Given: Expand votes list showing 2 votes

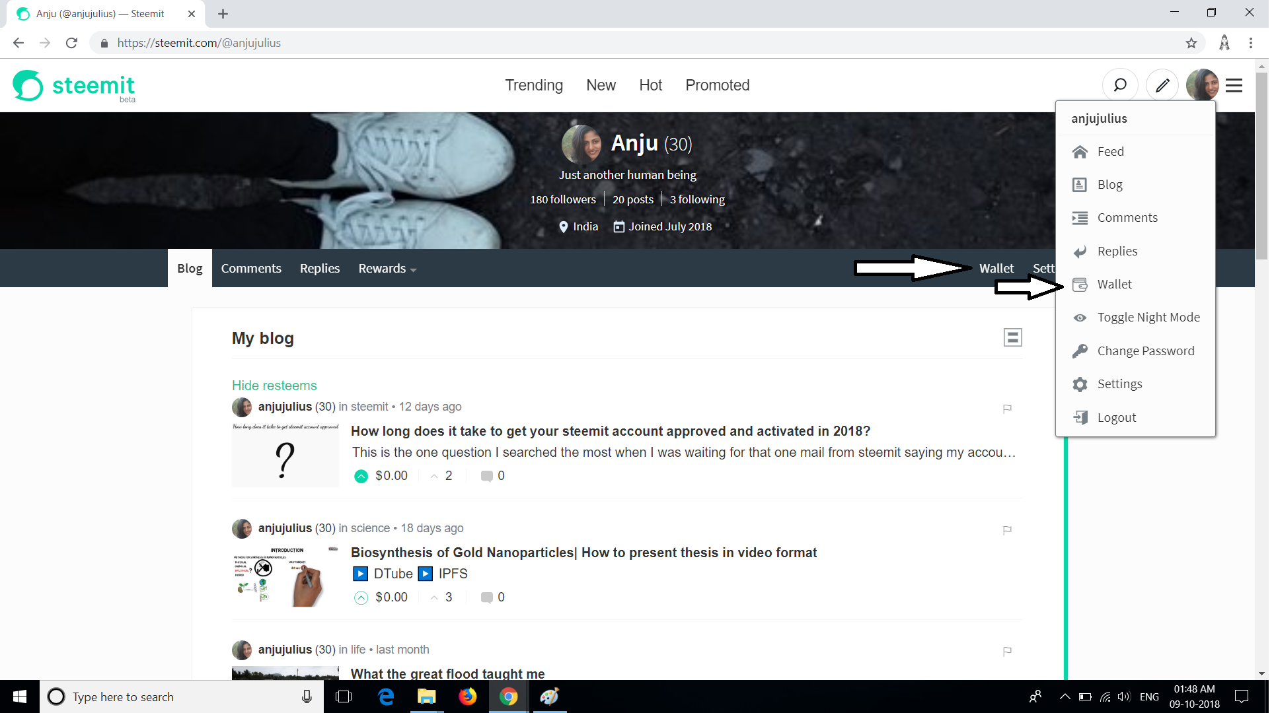Looking at the screenshot, I should (443, 477).
